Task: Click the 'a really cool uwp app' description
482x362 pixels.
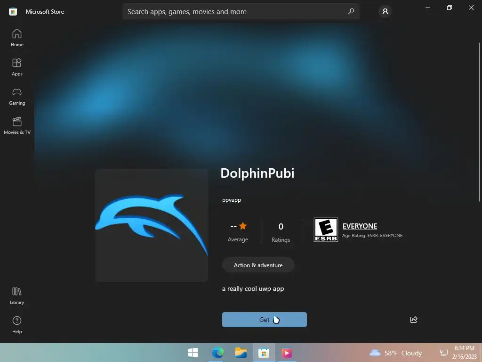Action: (253, 289)
